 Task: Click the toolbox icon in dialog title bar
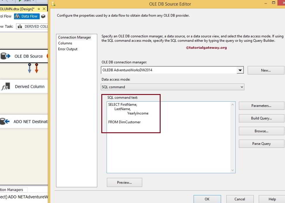tap(53, 4)
